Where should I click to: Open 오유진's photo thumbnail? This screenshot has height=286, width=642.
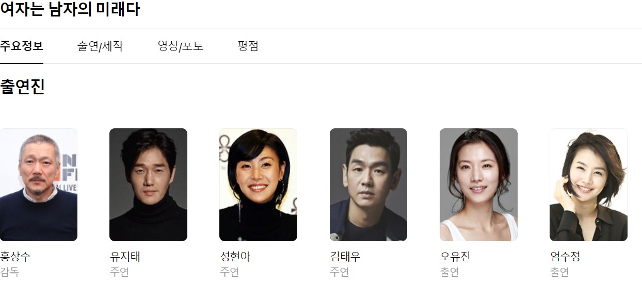(x=478, y=184)
